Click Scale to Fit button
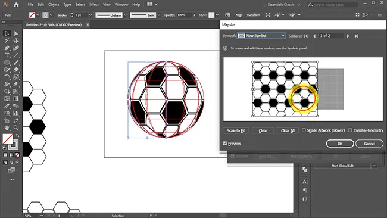Image resolution: width=387 pixels, height=218 pixels. (236, 130)
